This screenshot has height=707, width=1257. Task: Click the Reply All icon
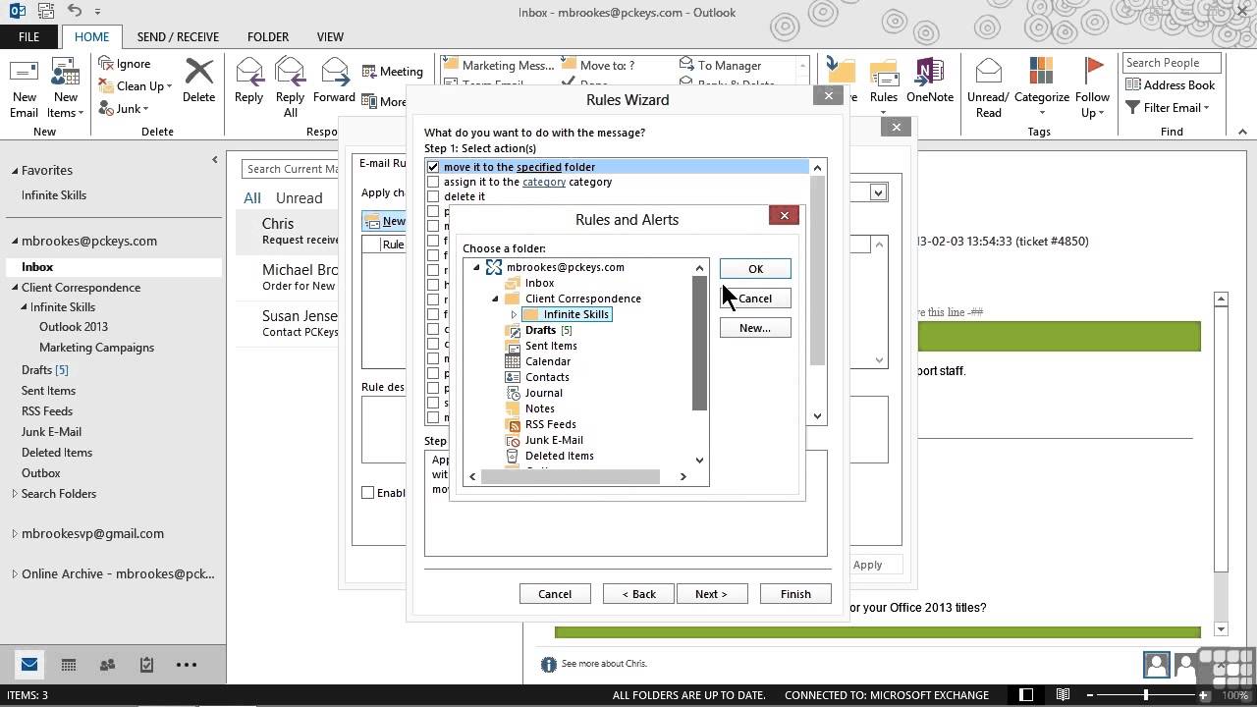pos(290,86)
